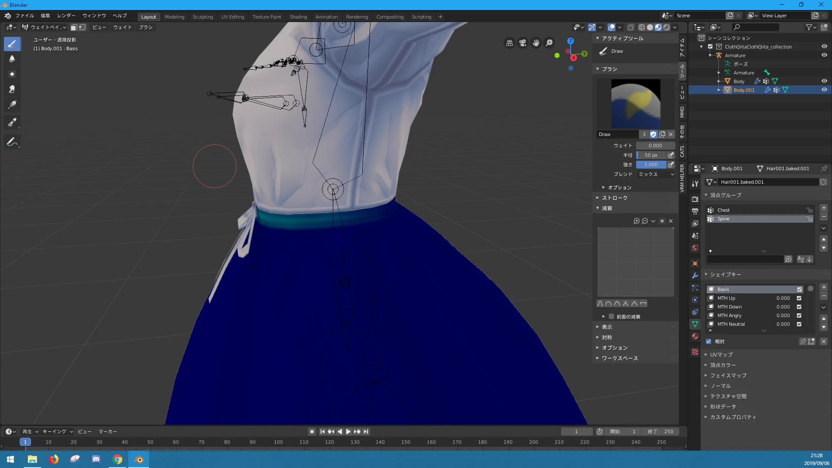The width and height of the screenshot is (832, 468).
Task: Open Firefox from the taskbar
Action: 54,459
